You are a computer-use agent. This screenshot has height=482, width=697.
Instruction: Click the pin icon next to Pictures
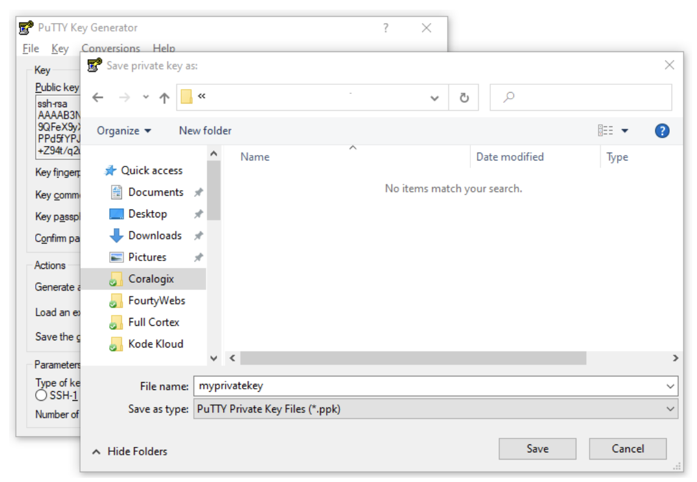(x=198, y=257)
